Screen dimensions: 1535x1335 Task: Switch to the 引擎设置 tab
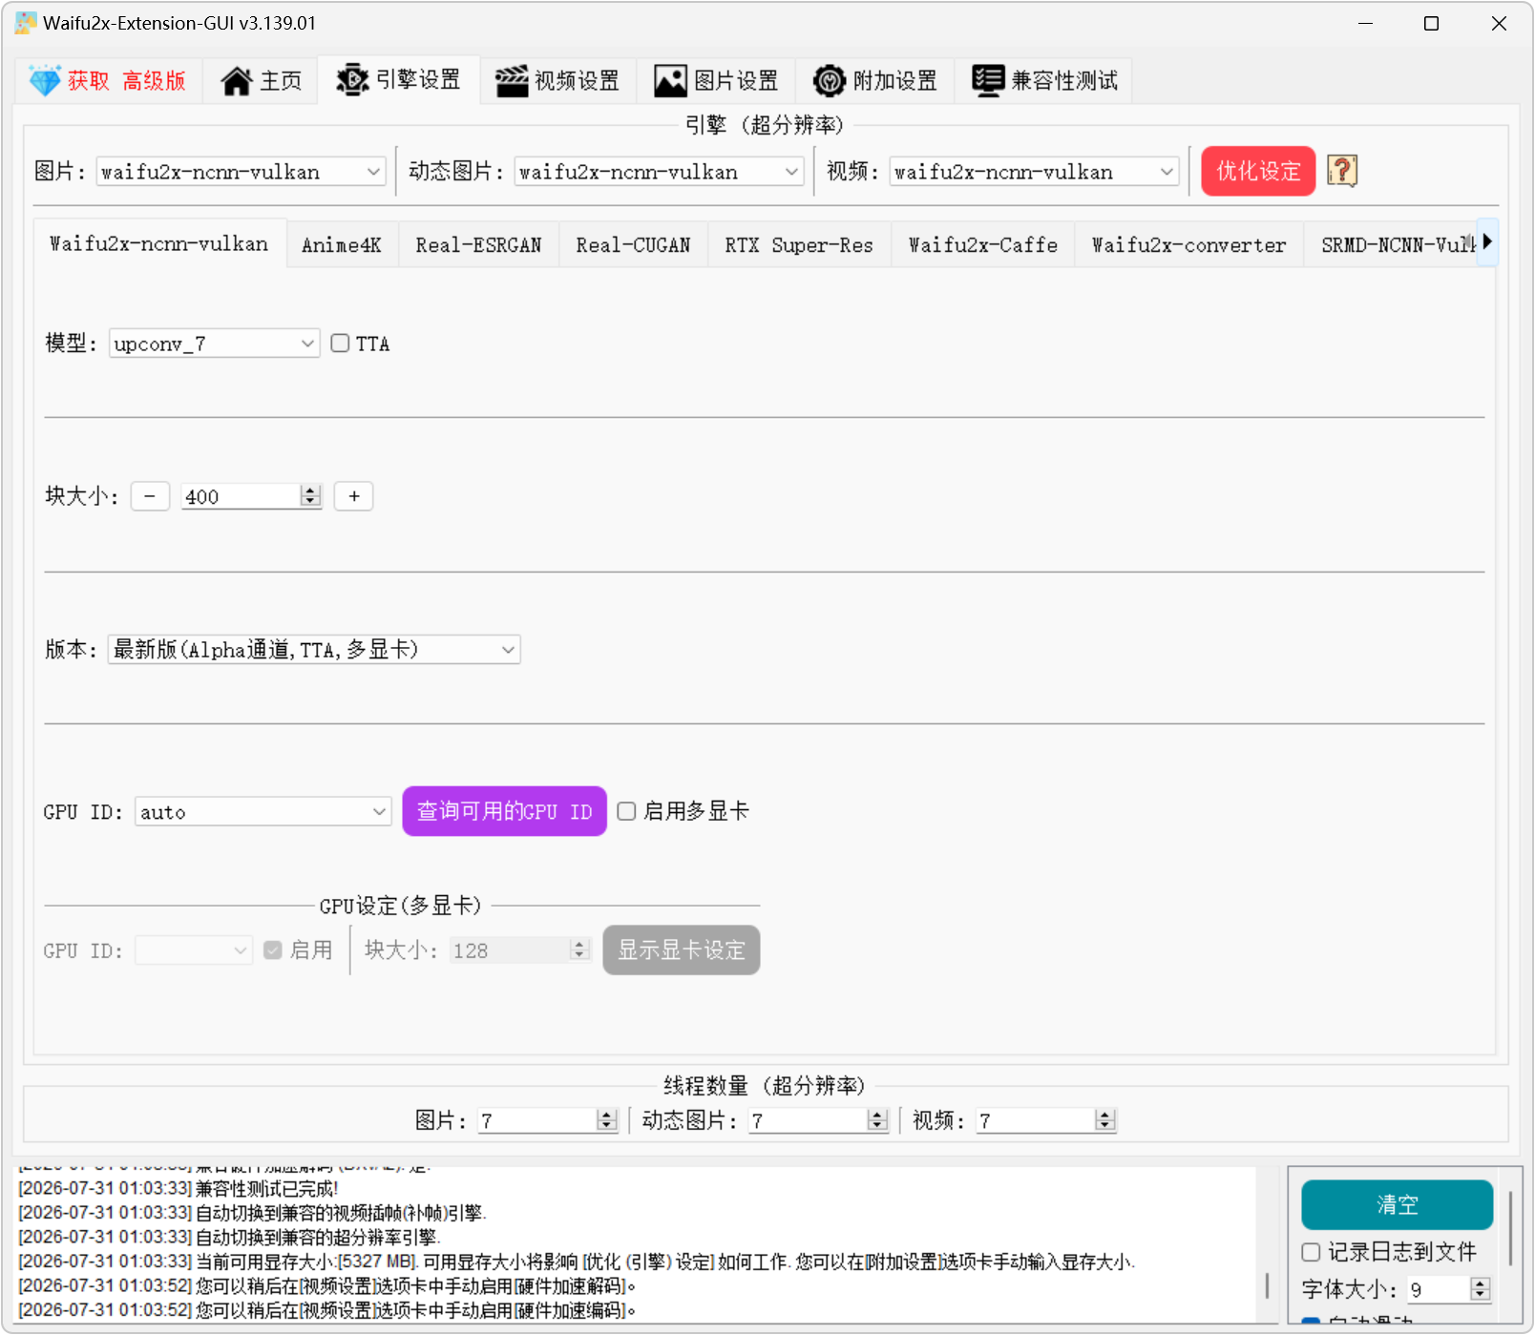click(398, 79)
